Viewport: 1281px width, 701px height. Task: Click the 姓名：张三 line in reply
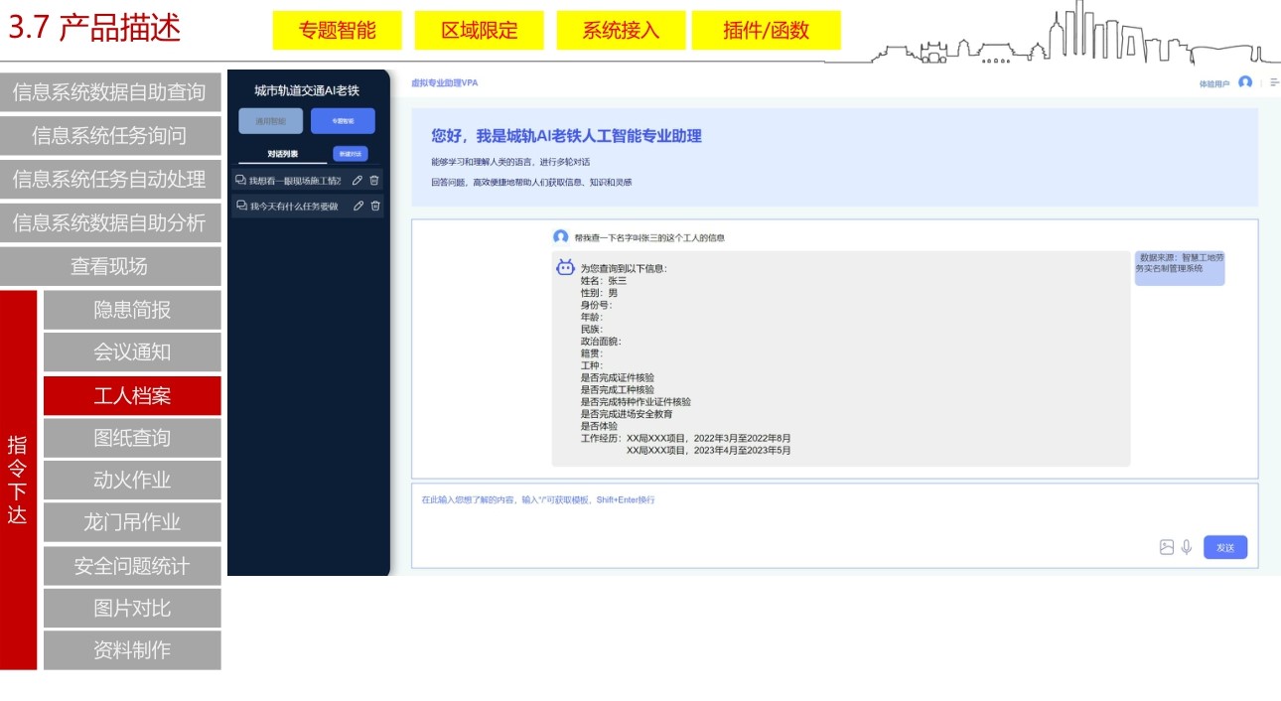(604, 281)
